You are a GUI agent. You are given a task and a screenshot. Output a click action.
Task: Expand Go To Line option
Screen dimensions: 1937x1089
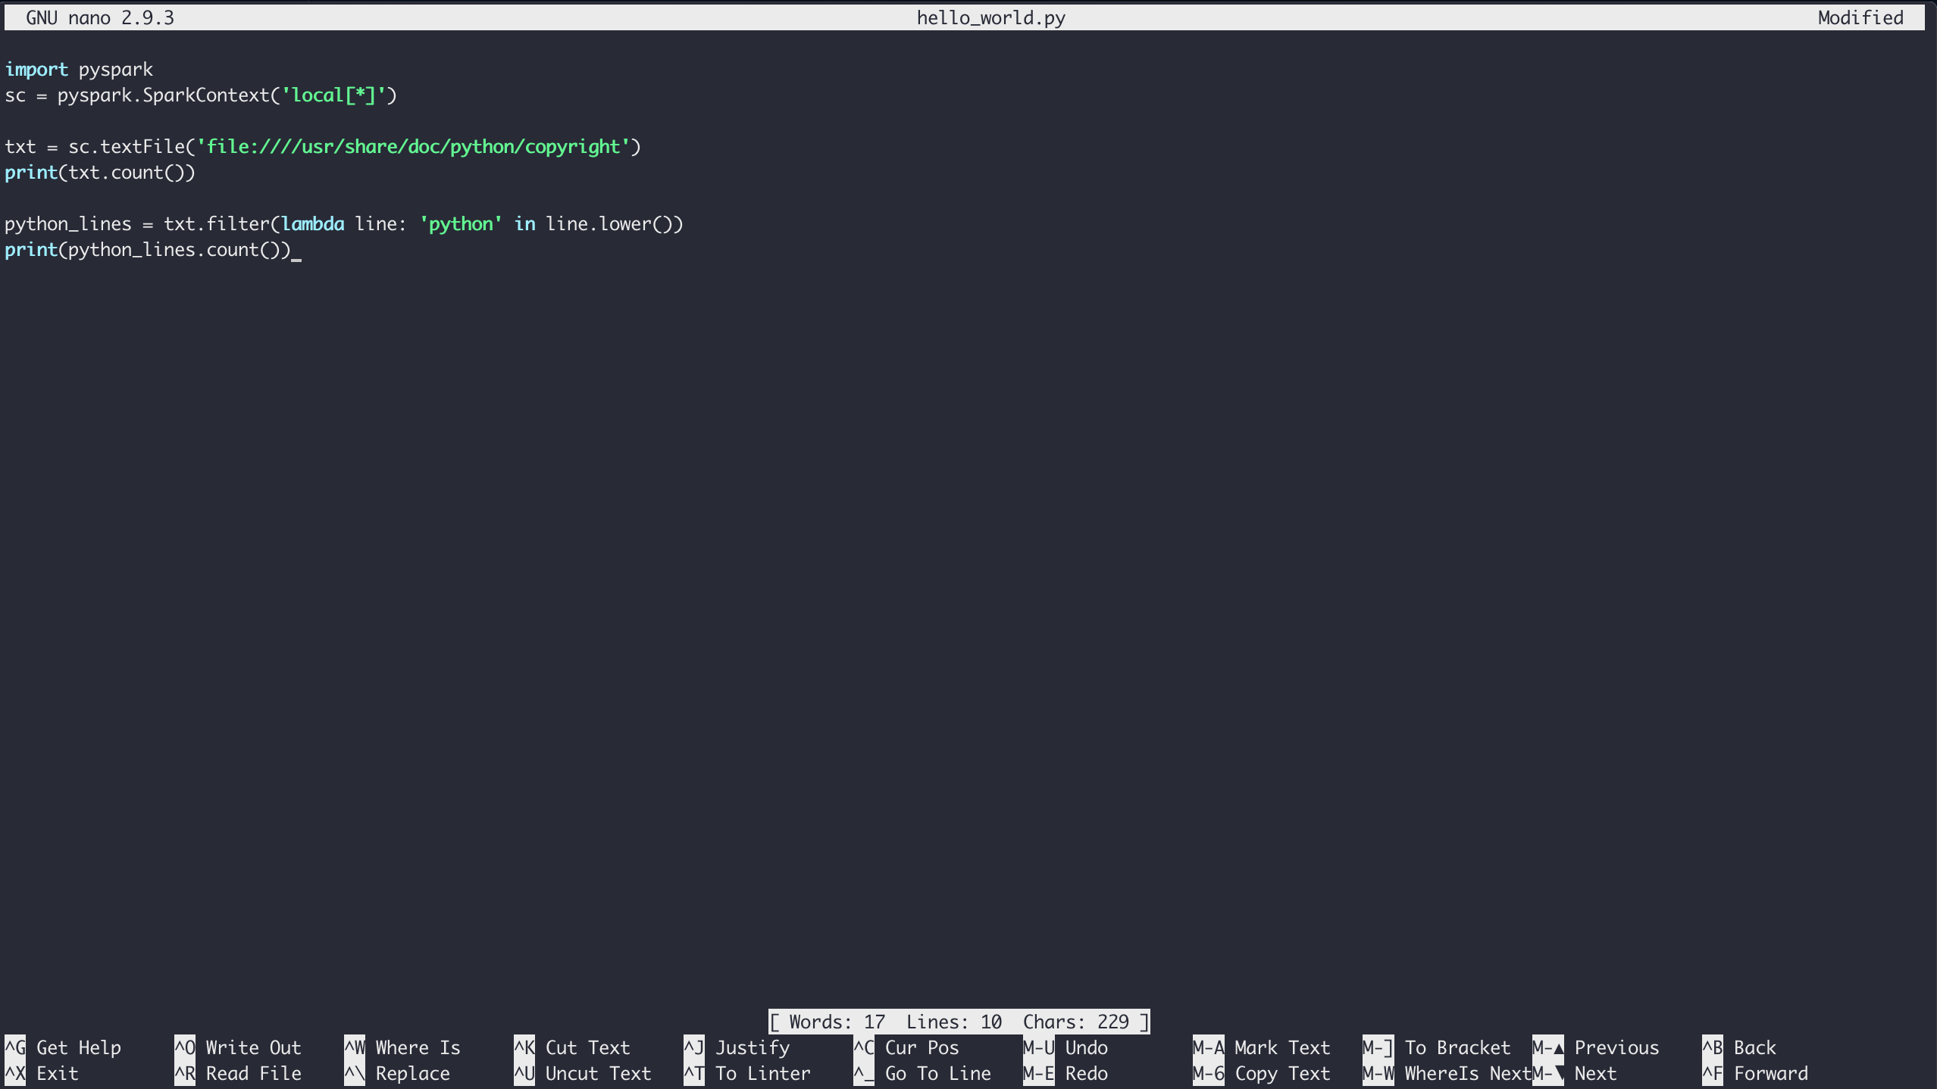point(938,1073)
